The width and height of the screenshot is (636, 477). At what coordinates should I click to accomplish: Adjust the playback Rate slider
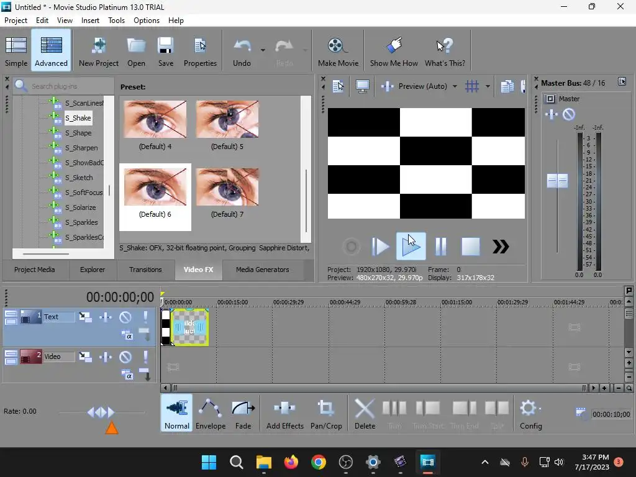[101, 412]
